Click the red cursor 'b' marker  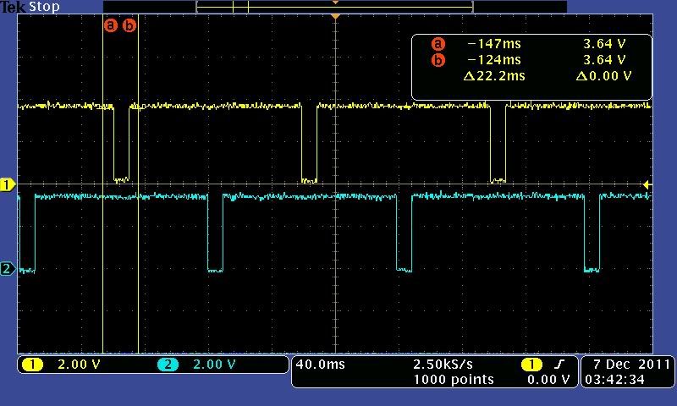(x=129, y=25)
